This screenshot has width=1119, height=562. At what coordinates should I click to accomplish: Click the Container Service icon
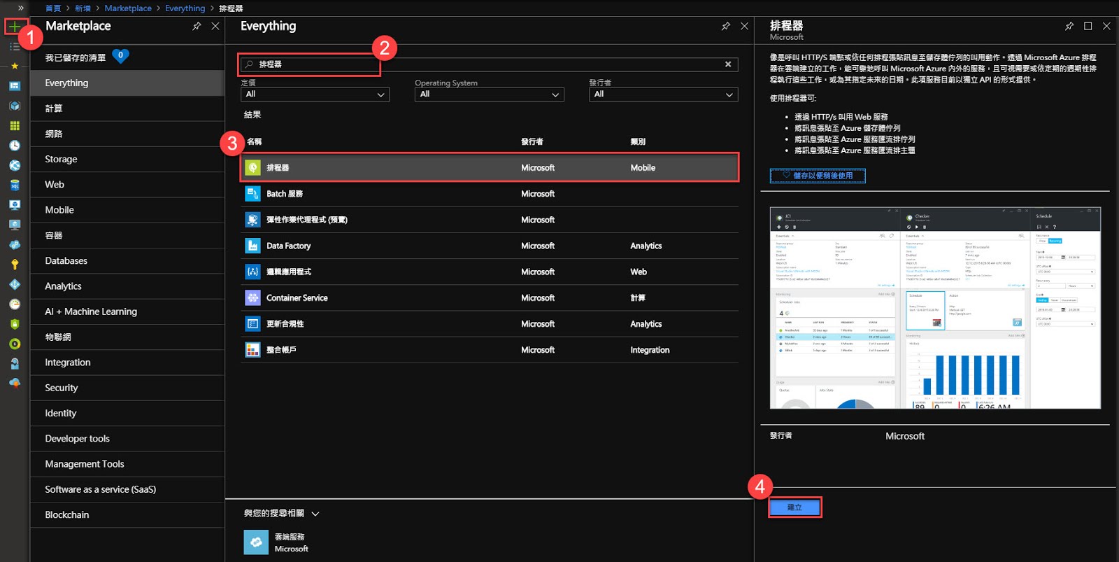[x=252, y=298]
